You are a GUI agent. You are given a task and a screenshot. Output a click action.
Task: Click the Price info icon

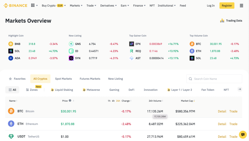(x=70, y=101)
